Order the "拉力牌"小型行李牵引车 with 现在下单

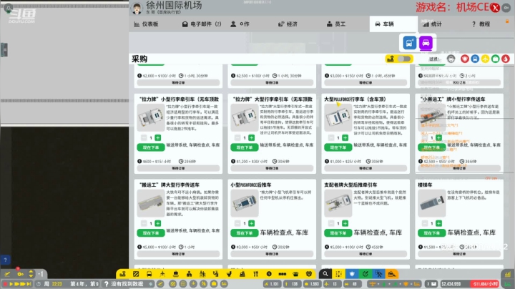[x=151, y=147]
